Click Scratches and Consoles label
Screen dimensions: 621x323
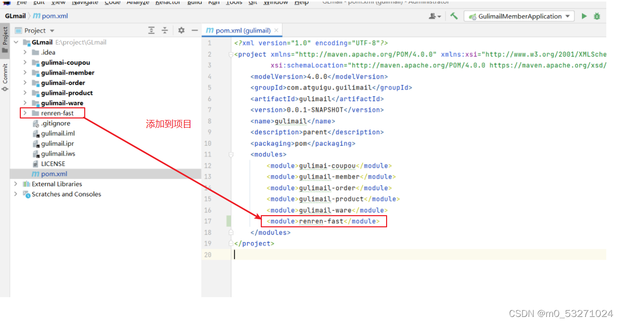point(66,194)
